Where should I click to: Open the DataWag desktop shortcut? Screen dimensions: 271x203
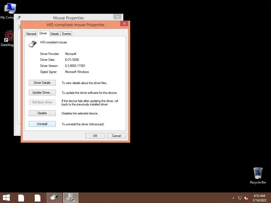9,36
